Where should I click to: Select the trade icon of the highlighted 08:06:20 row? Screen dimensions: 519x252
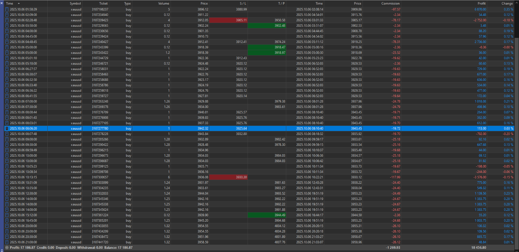(x=7, y=128)
